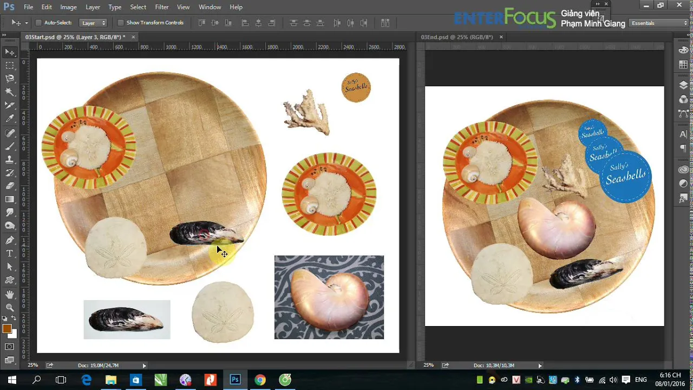
Task: Click the Align top edges button
Action: 202,23
